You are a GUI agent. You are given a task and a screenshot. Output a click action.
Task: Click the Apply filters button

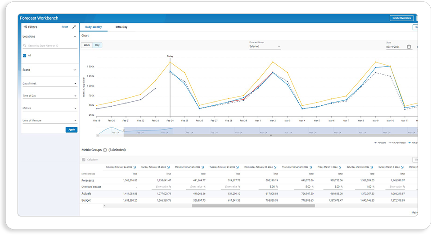[x=72, y=130]
